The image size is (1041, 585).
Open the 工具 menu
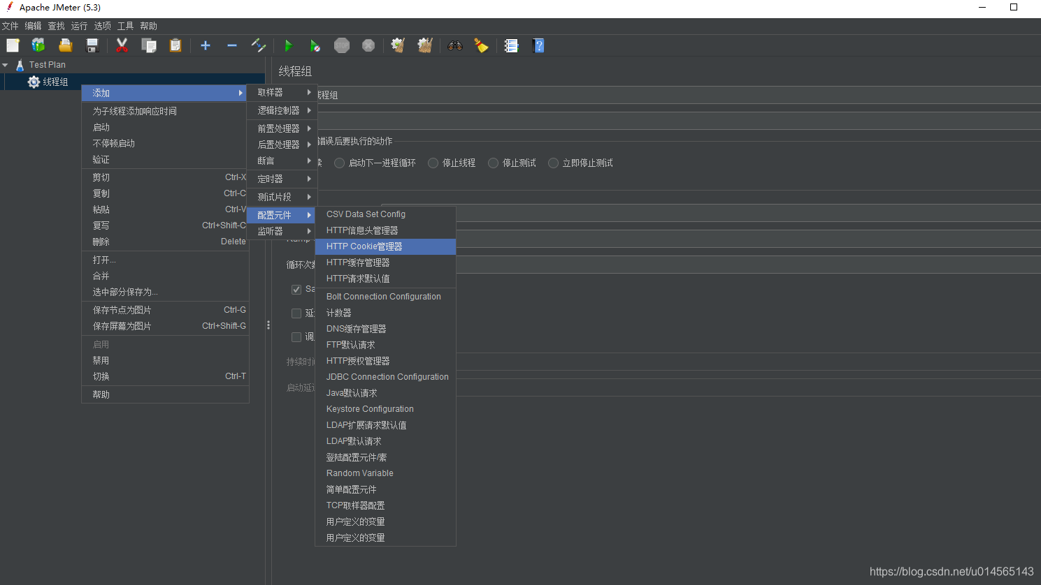pos(125,26)
